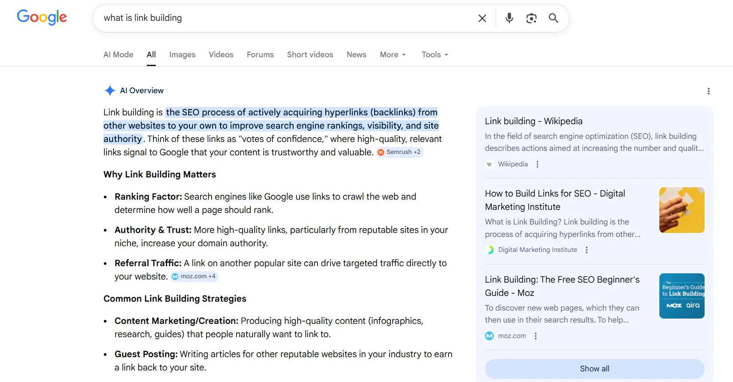Click the Show all sources button

[594, 369]
